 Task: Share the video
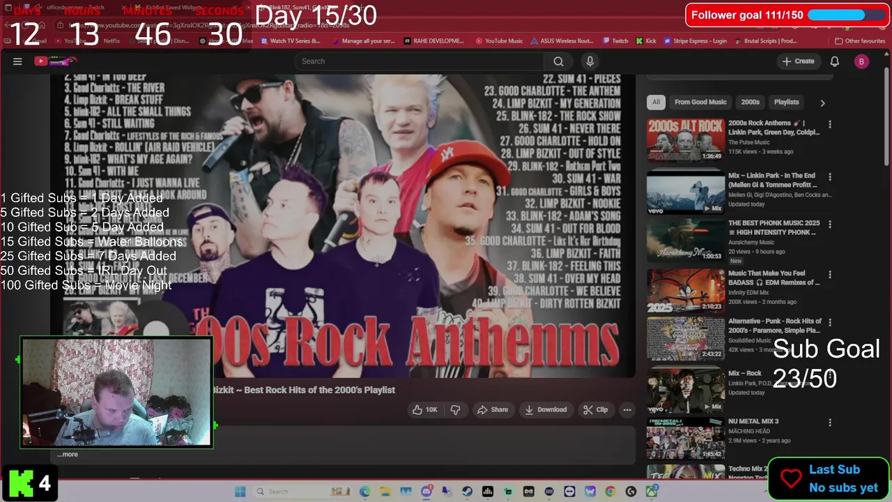(x=492, y=409)
